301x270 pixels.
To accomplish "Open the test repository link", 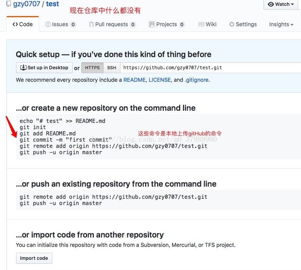I will click(52, 4).
